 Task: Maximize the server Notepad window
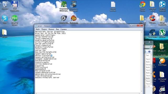tap(135, 26)
